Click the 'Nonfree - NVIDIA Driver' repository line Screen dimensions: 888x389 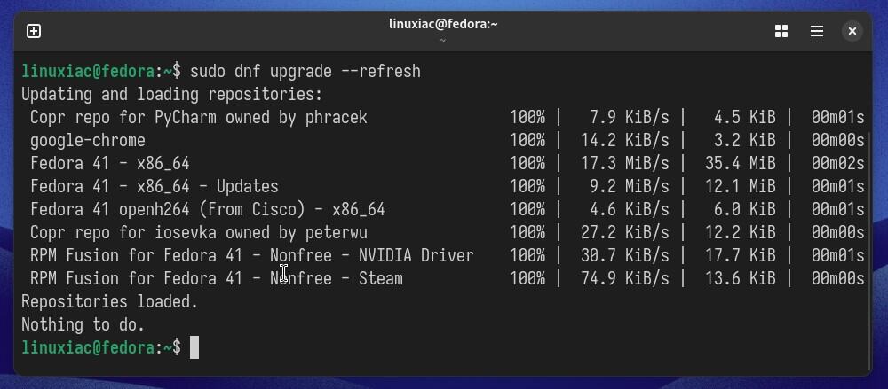coord(252,255)
